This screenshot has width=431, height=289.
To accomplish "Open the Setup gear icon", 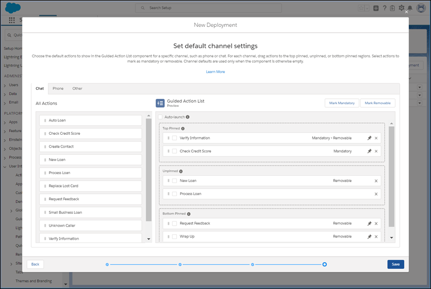I will [401, 8].
